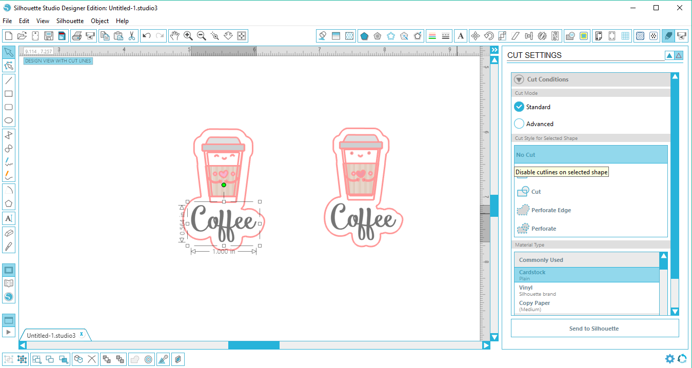Click the Send to Silhouette button
This screenshot has width=692, height=368.
point(595,329)
